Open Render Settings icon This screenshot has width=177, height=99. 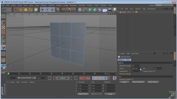tap(73, 10)
